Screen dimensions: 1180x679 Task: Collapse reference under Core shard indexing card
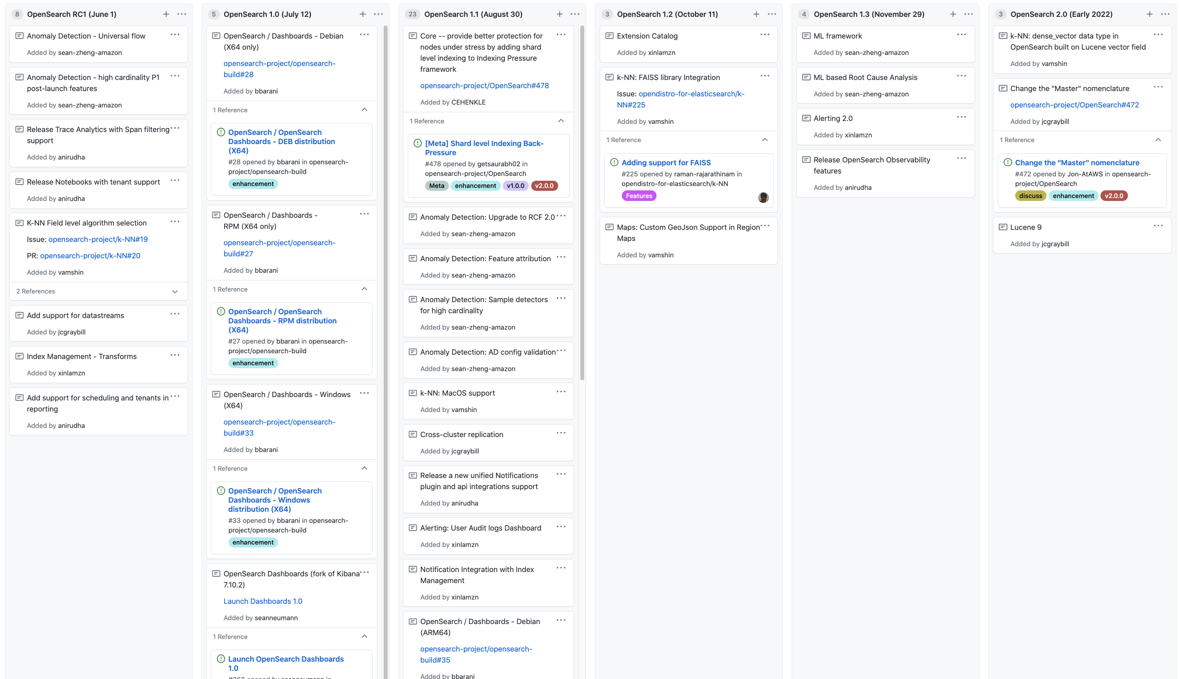click(x=561, y=121)
